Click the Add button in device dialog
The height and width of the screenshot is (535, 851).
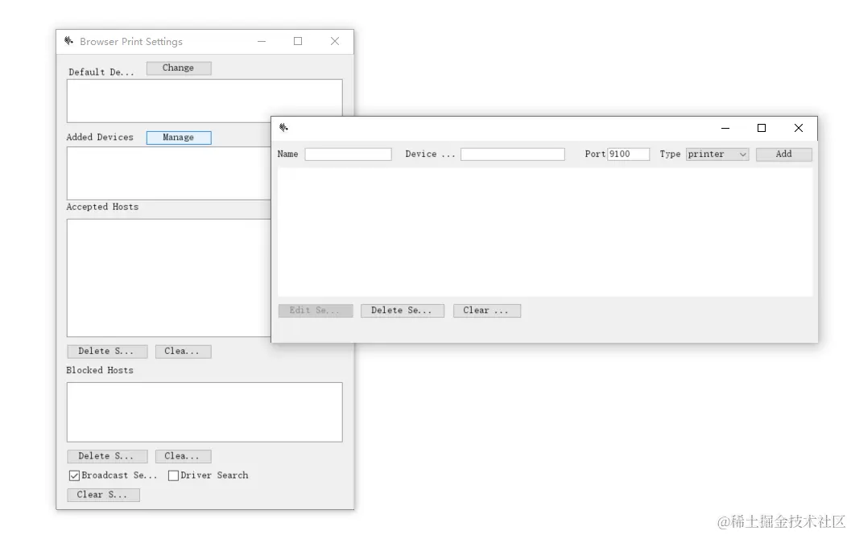(783, 154)
